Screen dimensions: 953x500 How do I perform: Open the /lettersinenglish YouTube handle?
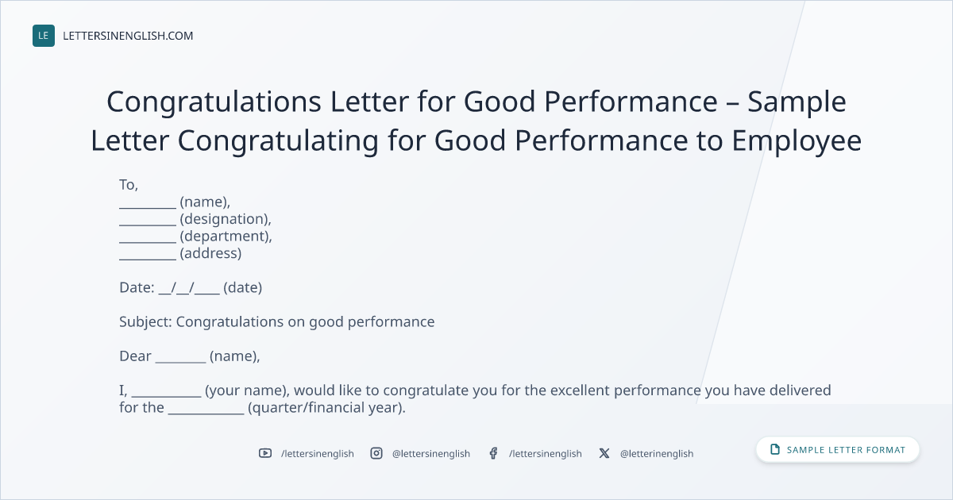coord(318,453)
